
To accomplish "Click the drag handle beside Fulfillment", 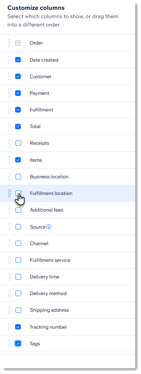I will pyautogui.click(x=9, y=110).
